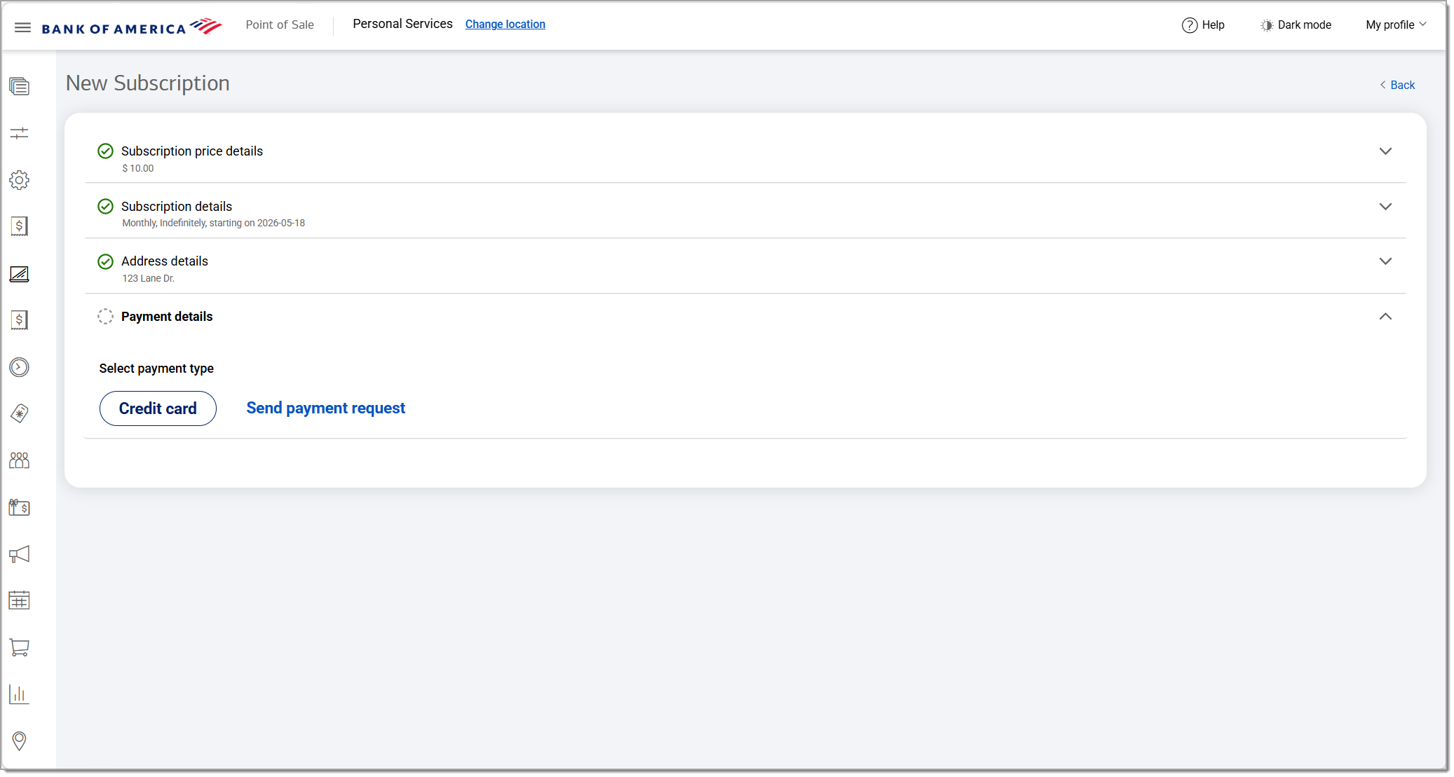The image size is (1454, 777).
Task: Expand Address details section chevron
Action: click(x=1385, y=261)
